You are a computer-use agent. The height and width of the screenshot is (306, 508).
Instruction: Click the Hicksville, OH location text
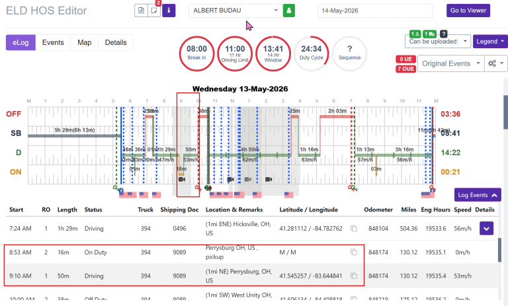pos(238,229)
